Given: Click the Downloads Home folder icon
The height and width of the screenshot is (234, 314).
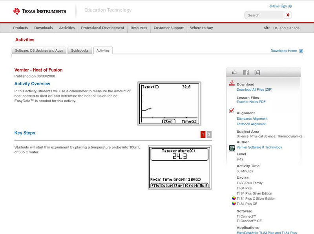Looking at the screenshot, I should (301, 50).
